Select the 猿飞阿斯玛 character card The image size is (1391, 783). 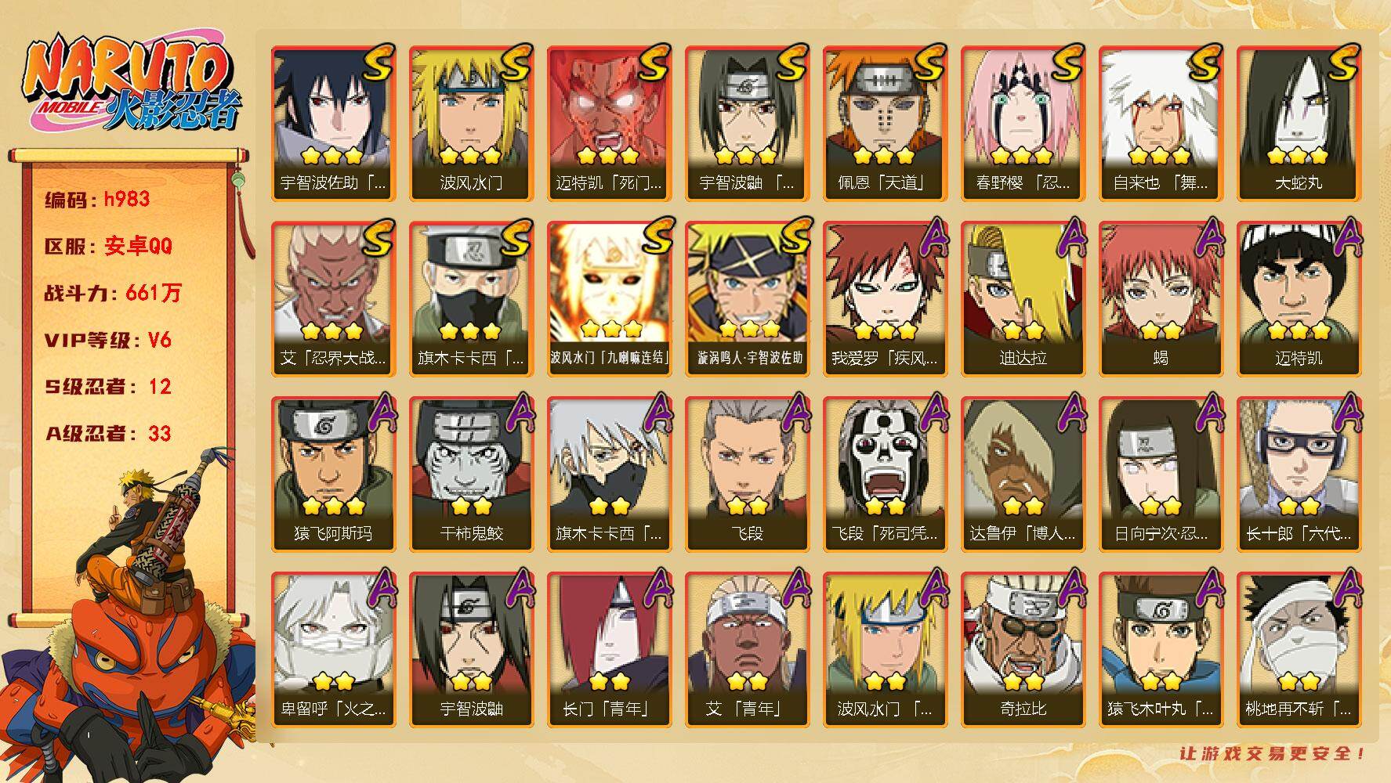333,474
